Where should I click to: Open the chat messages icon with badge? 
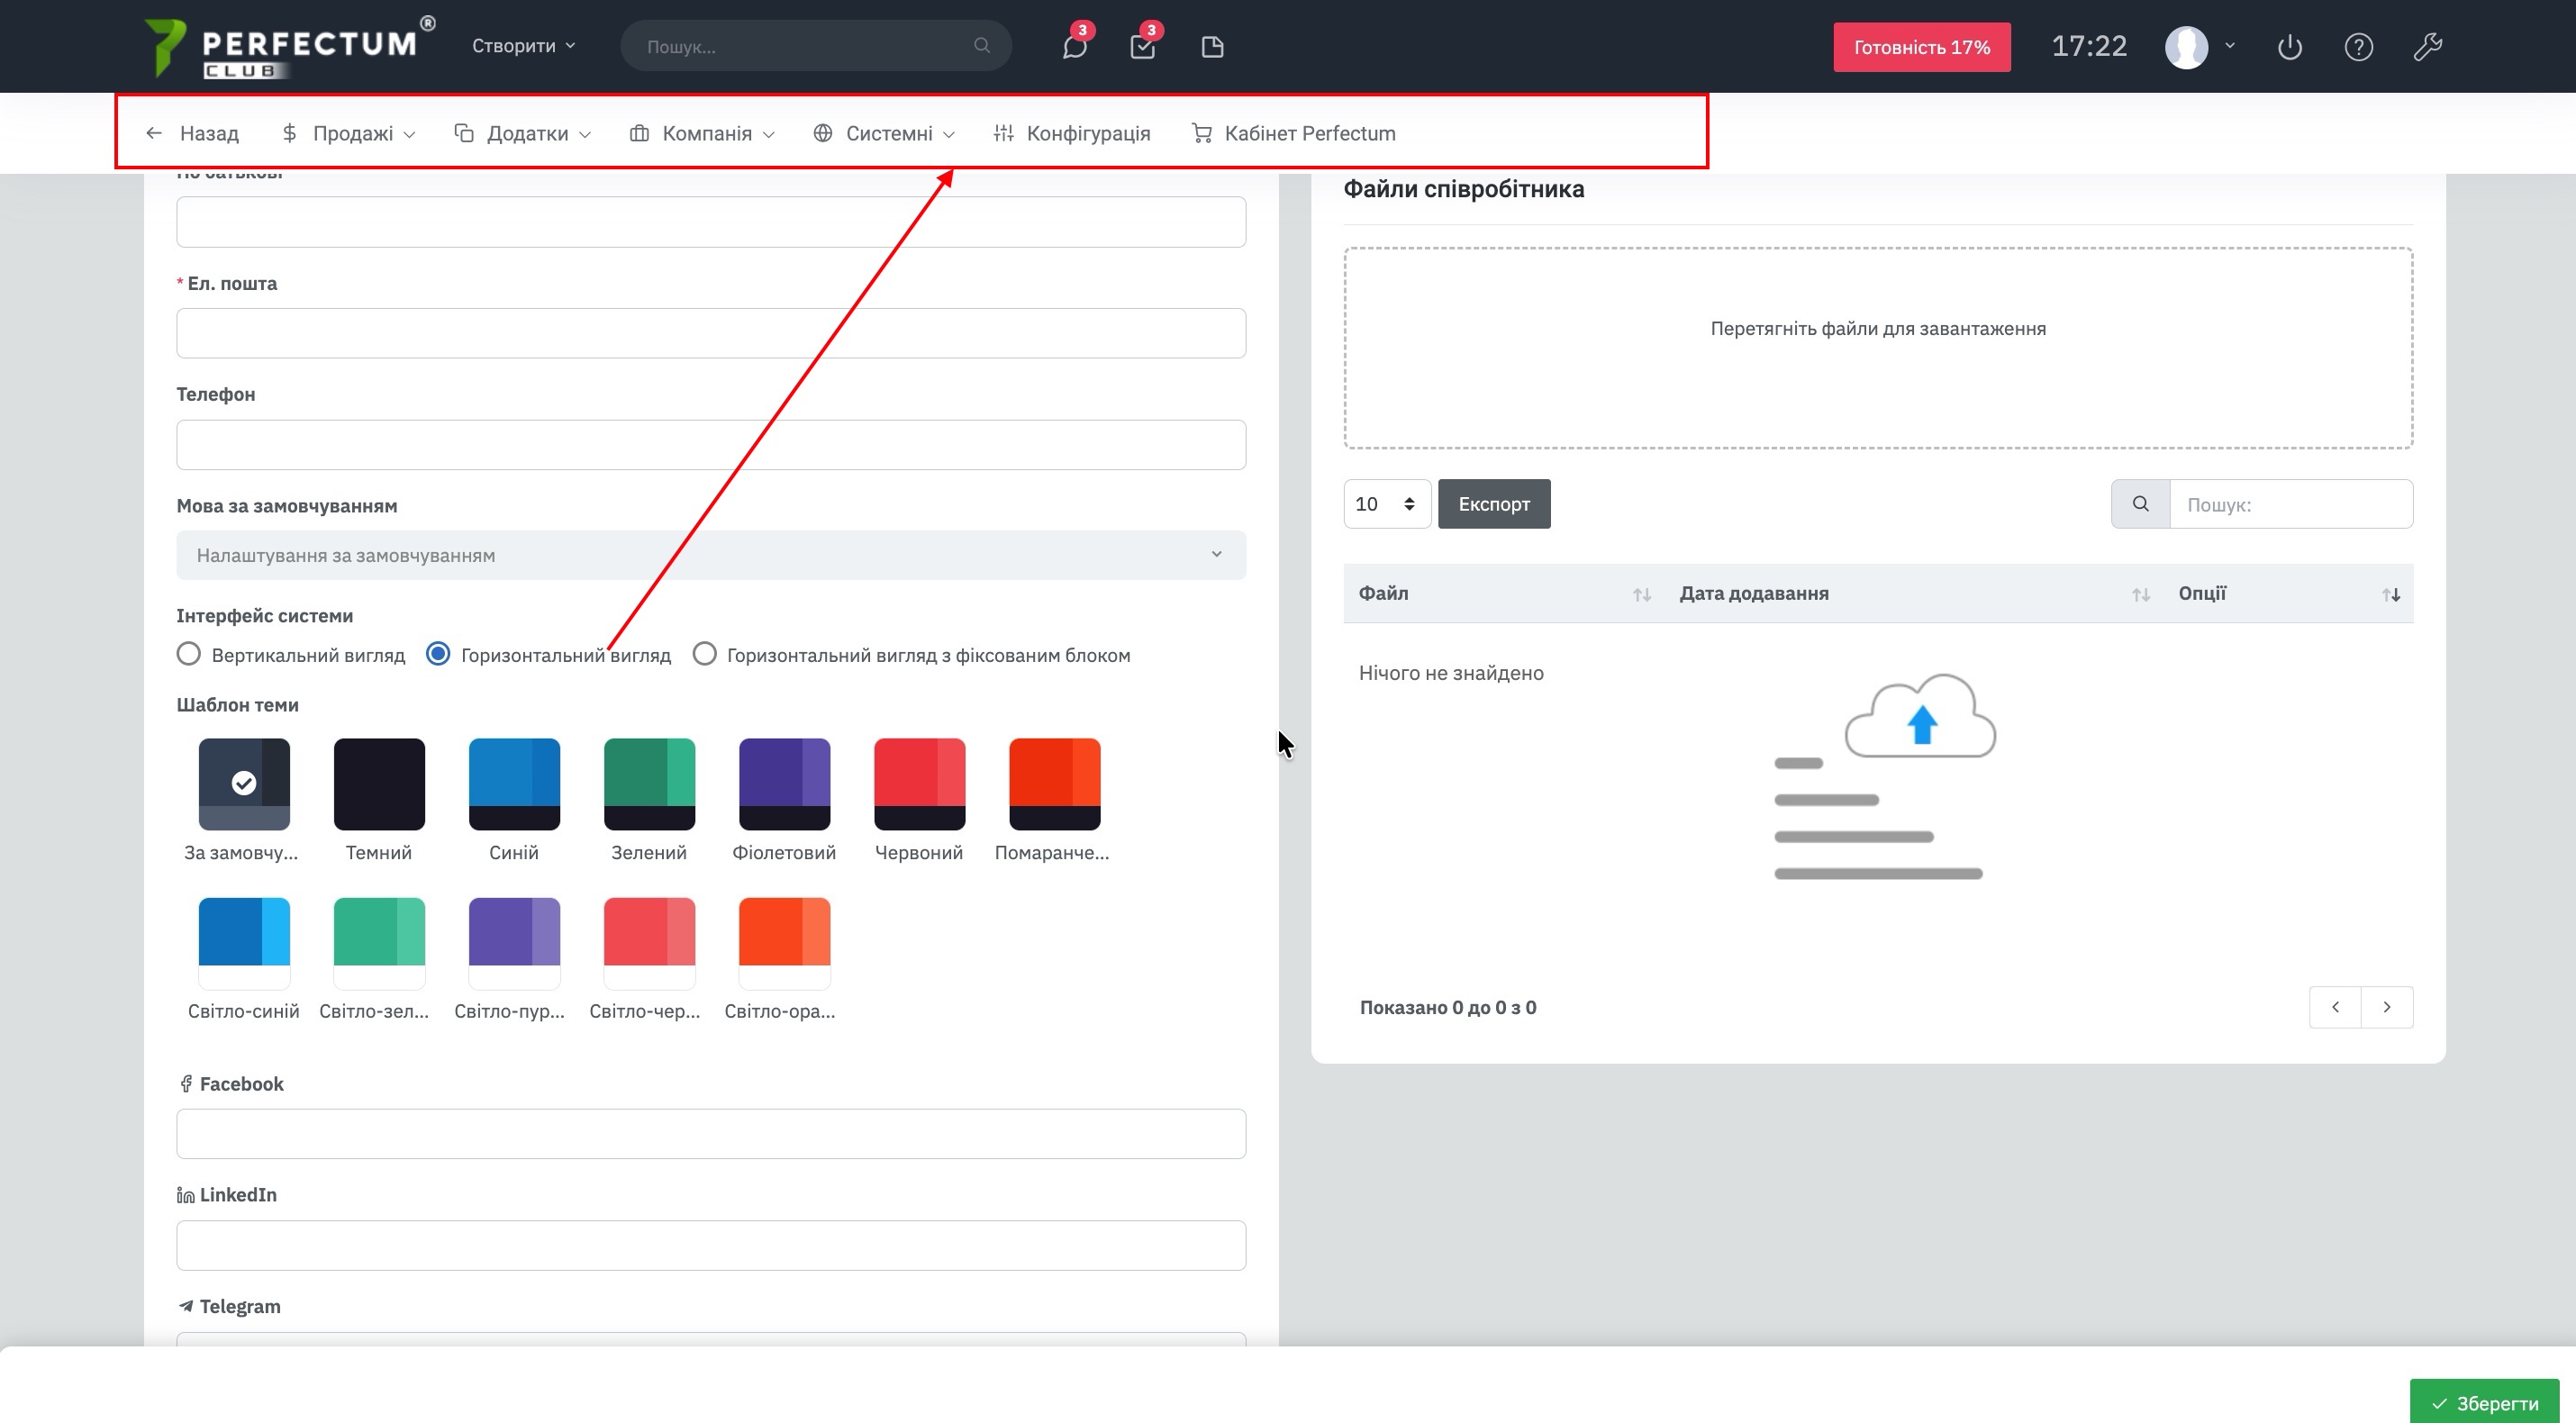click(1074, 47)
